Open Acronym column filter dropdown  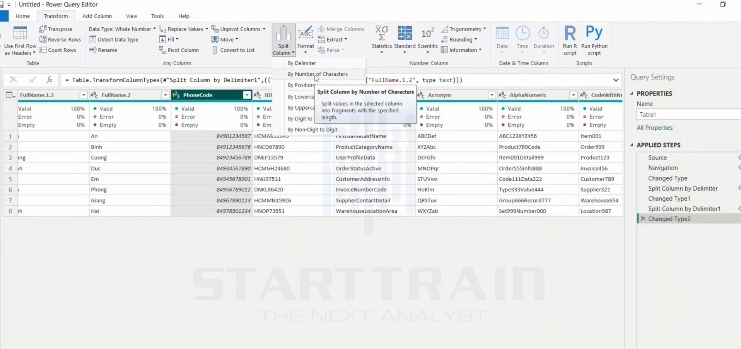[x=492, y=95]
